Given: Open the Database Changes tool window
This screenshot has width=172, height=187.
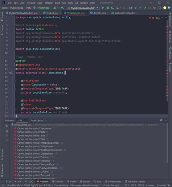Looking at the screenshot, I should (135, 182).
